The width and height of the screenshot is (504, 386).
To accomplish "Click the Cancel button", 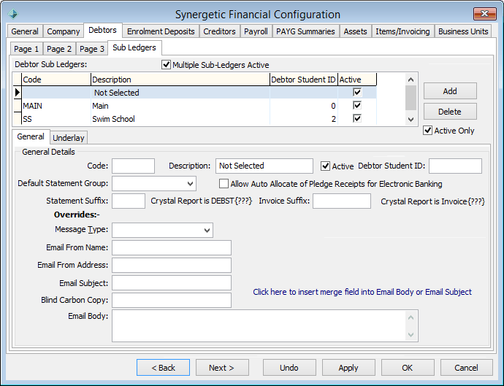I will coord(467,368).
